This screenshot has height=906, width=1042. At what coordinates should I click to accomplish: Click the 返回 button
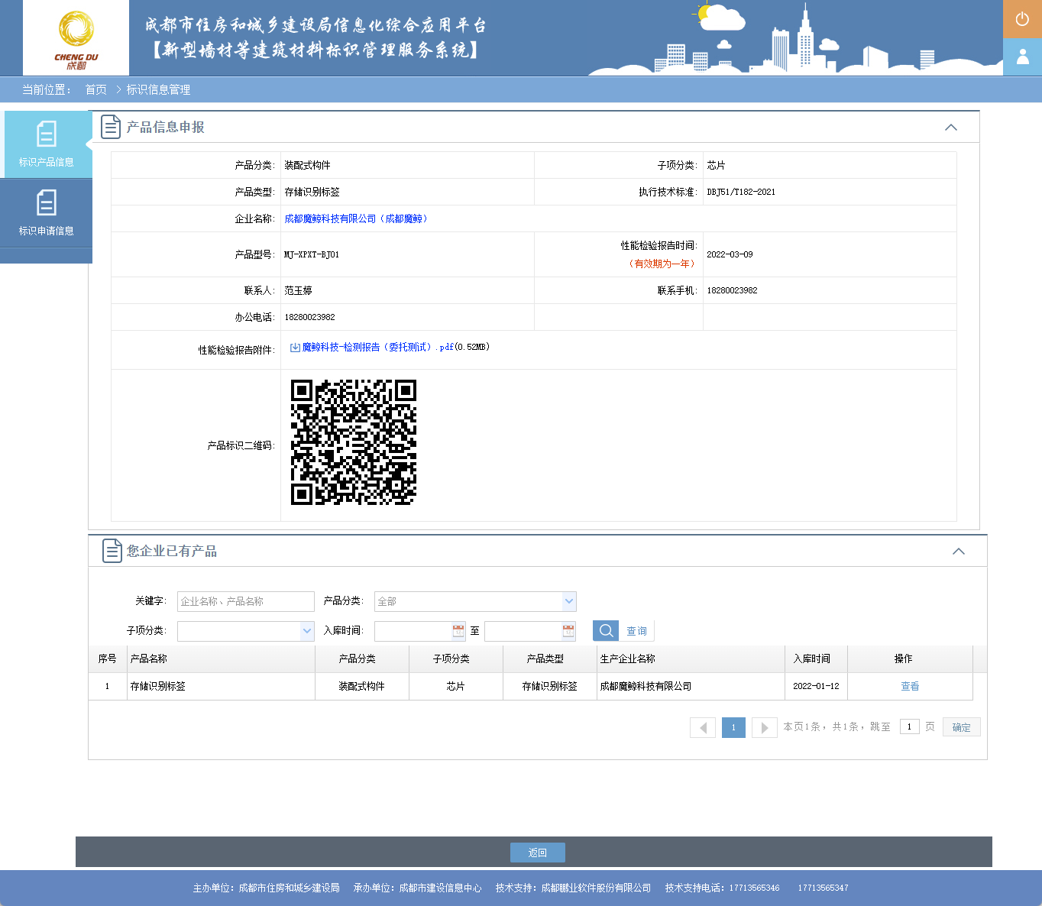[x=538, y=853]
